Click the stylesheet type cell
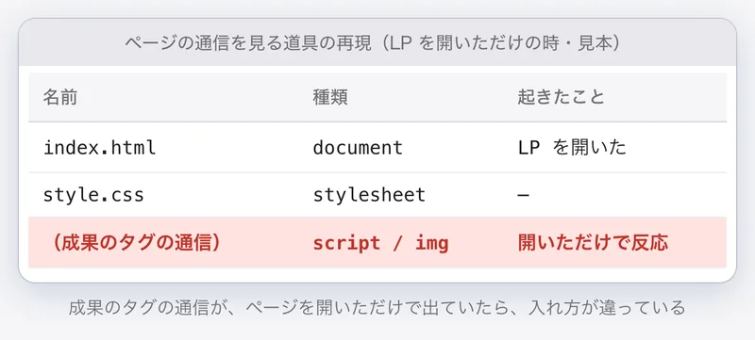The width and height of the screenshot is (755, 340). [x=369, y=195]
